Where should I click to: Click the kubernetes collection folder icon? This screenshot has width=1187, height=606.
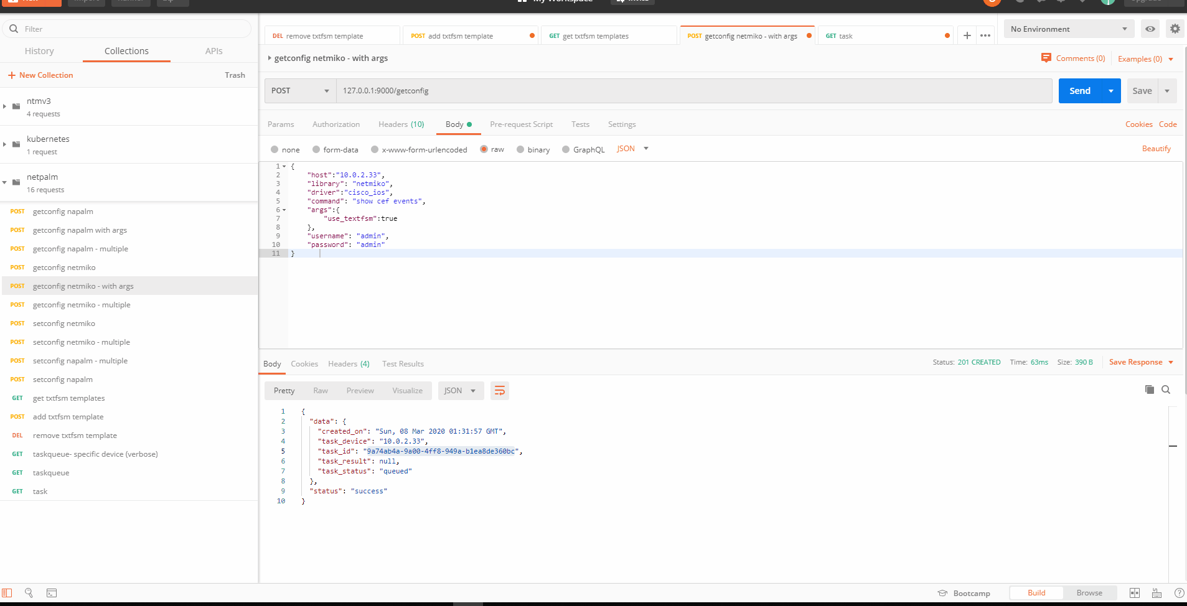point(16,144)
